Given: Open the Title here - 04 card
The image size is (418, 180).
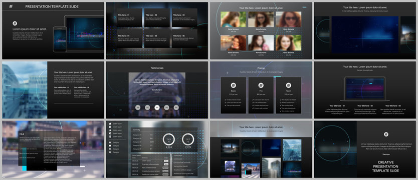Looking at the screenshot, I should coord(129,38).
